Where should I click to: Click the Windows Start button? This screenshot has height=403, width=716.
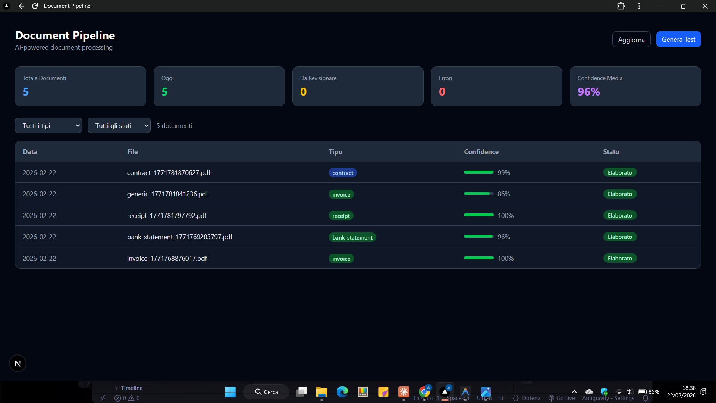[230, 392]
